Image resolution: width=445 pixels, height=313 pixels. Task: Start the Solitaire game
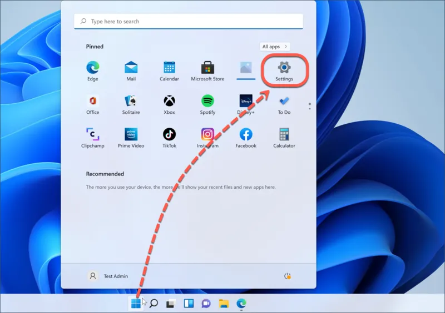tap(131, 104)
